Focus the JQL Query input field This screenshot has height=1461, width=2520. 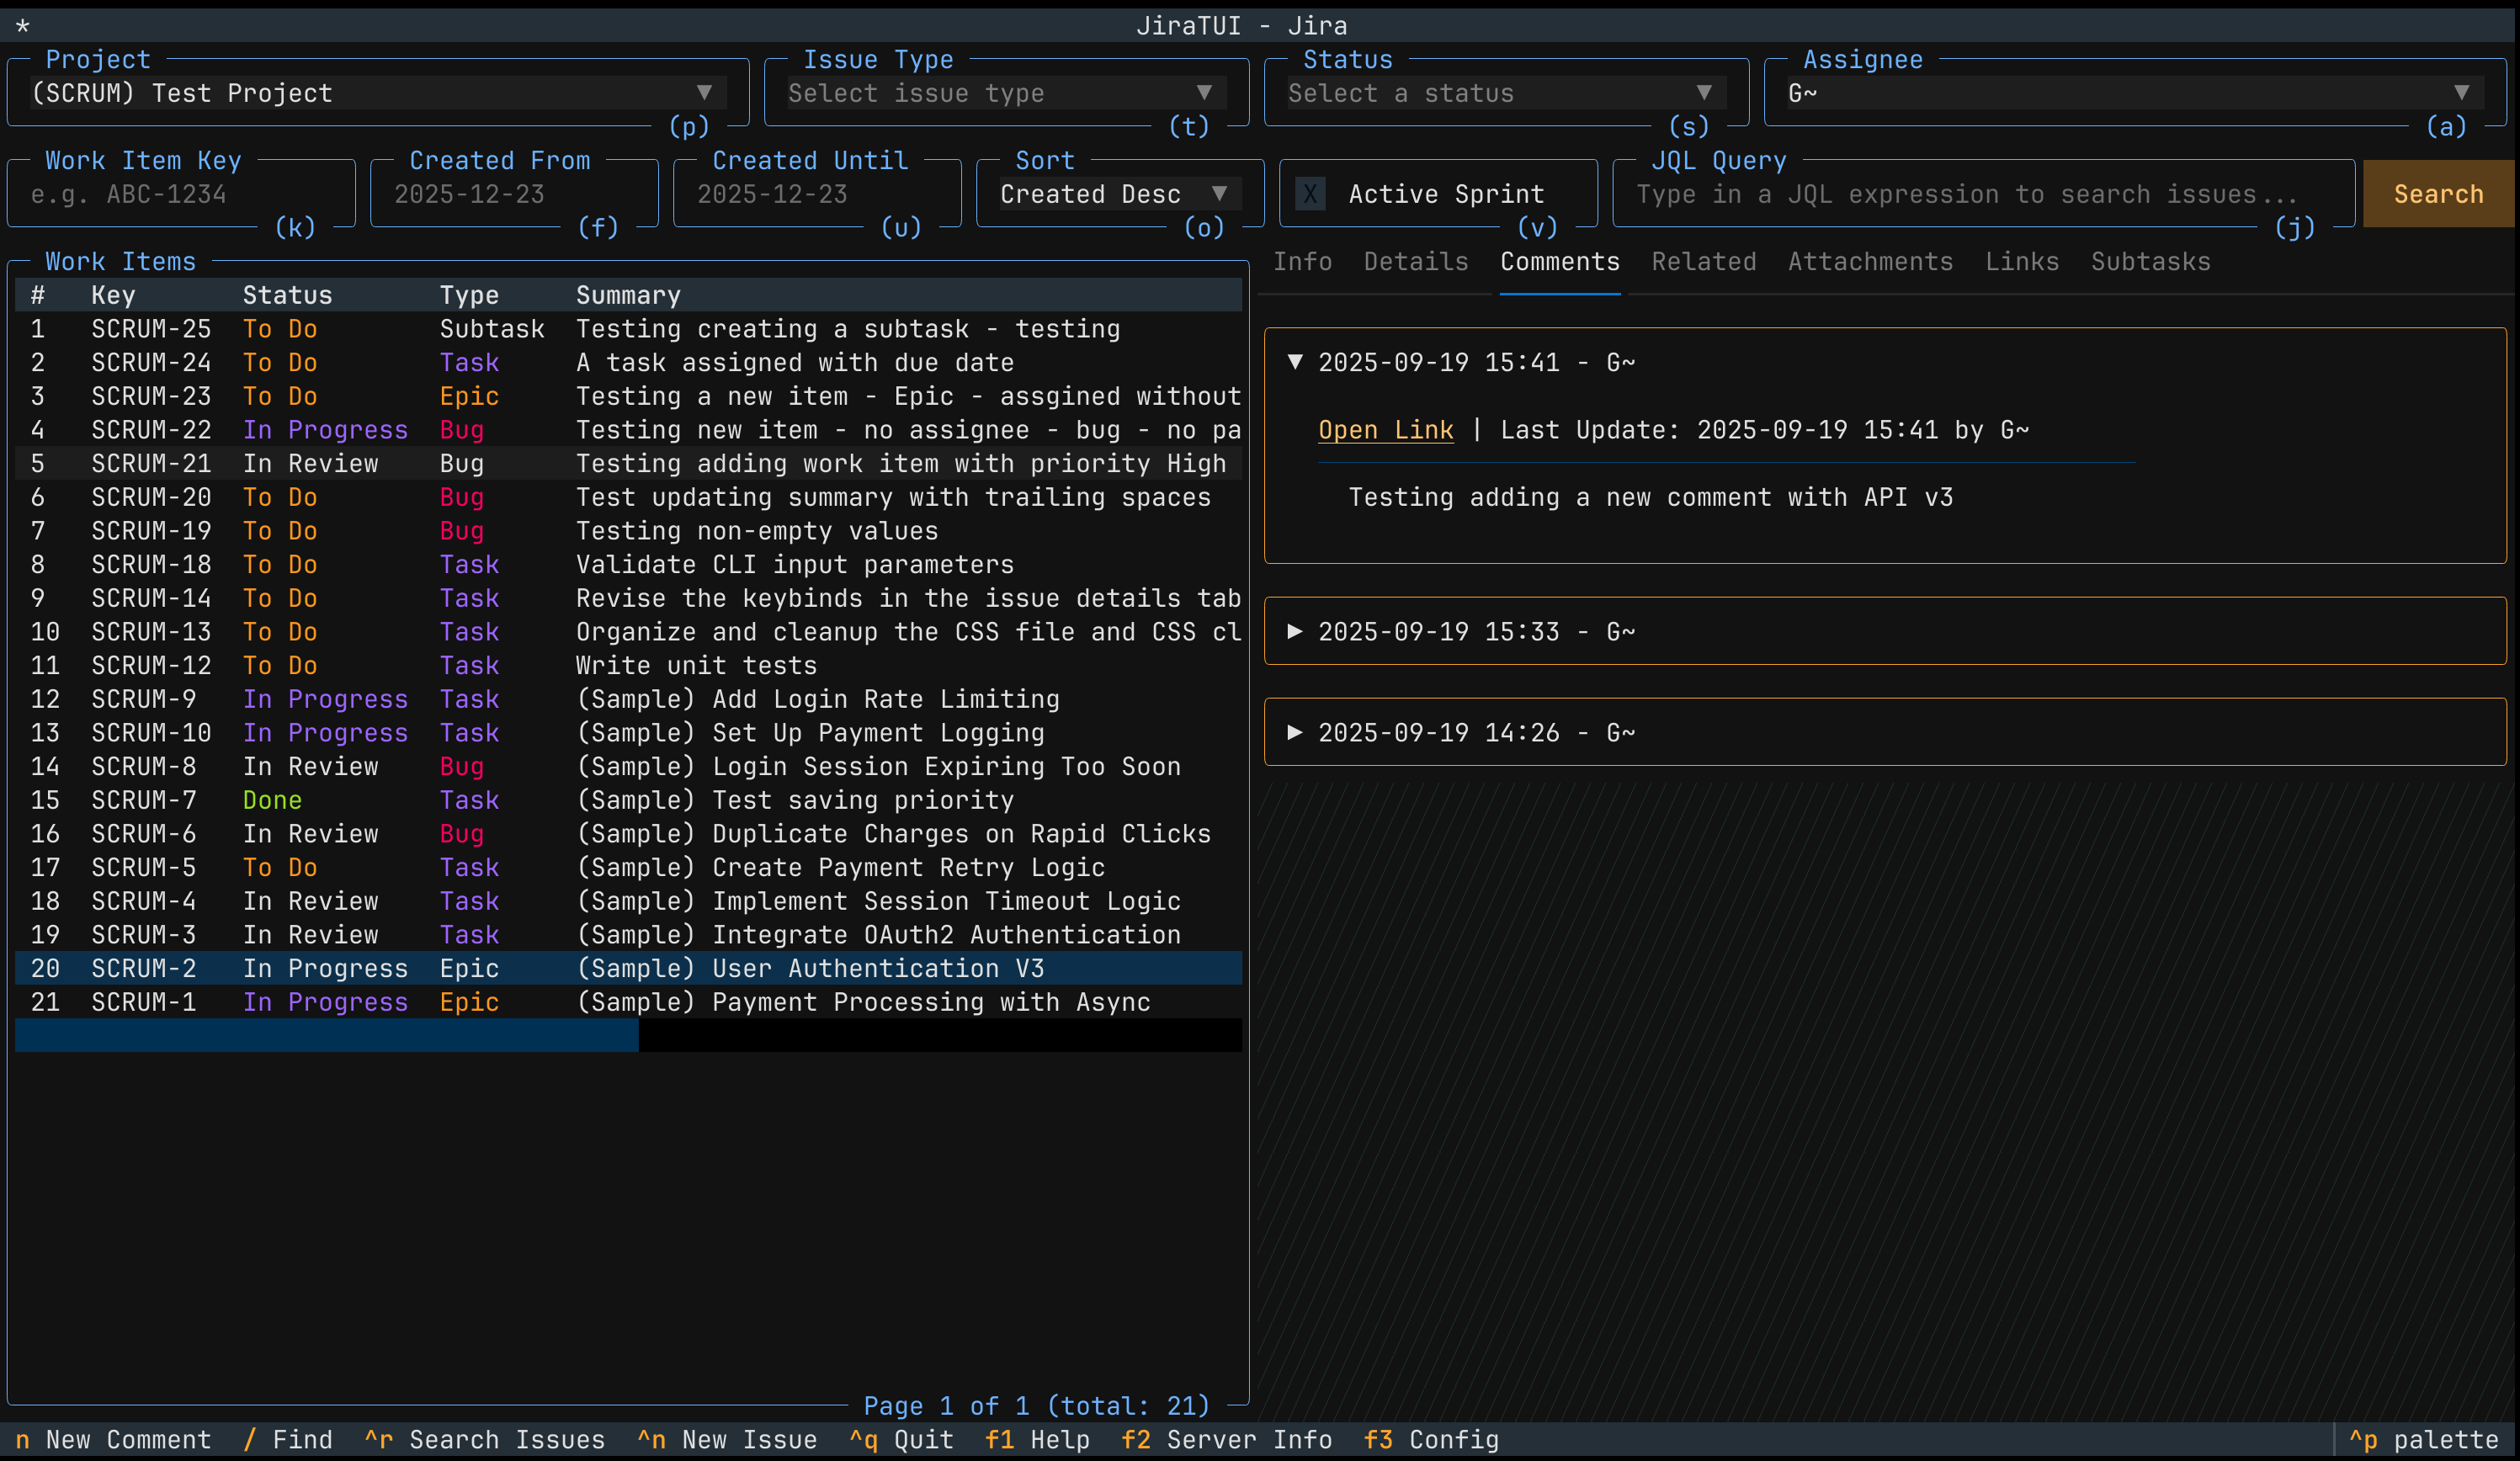[x=1984, y=194]
